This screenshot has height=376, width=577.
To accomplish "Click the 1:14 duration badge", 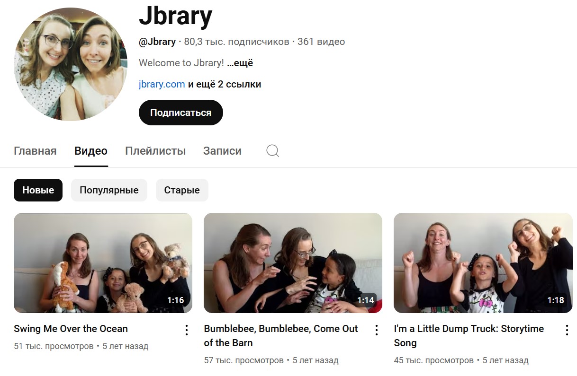I will 365,300.
